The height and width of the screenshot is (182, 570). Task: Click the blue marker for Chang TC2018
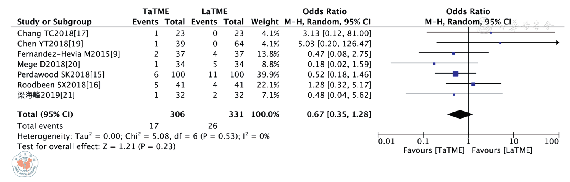point(491,33)
